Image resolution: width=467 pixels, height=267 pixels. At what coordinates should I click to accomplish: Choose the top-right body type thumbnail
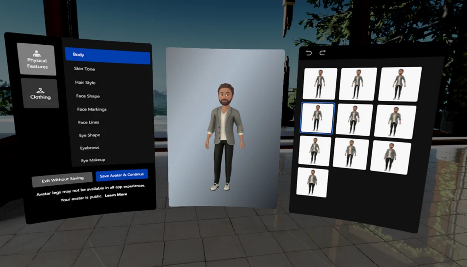(x=399, y=84)
